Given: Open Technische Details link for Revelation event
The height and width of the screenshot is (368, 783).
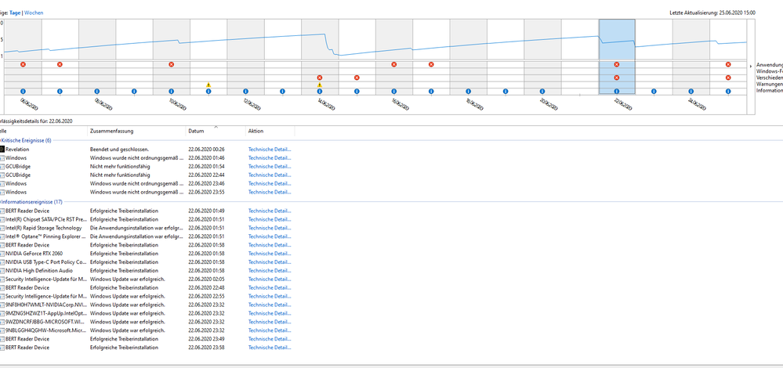Looking at the screenshot, I should (x=270, y=149).
